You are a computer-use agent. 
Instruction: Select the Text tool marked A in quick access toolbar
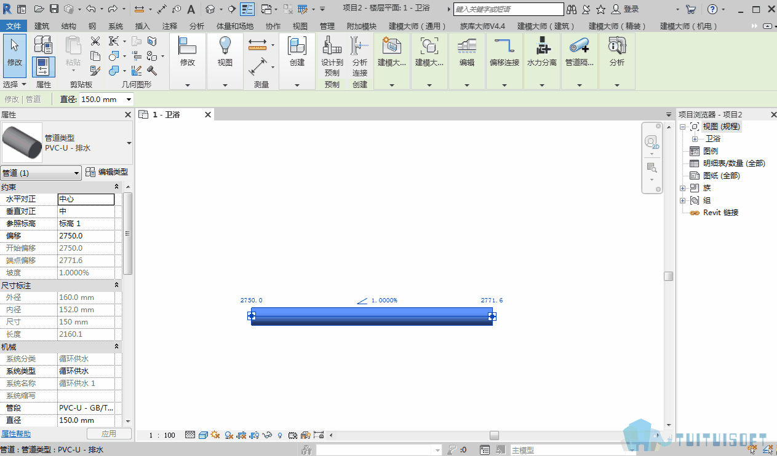click(191, 9)
